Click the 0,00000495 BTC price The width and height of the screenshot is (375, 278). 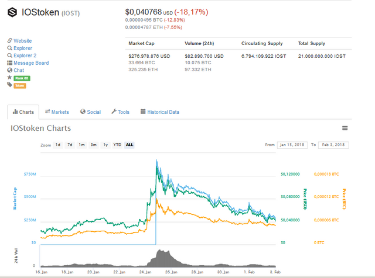coord(144,20)
